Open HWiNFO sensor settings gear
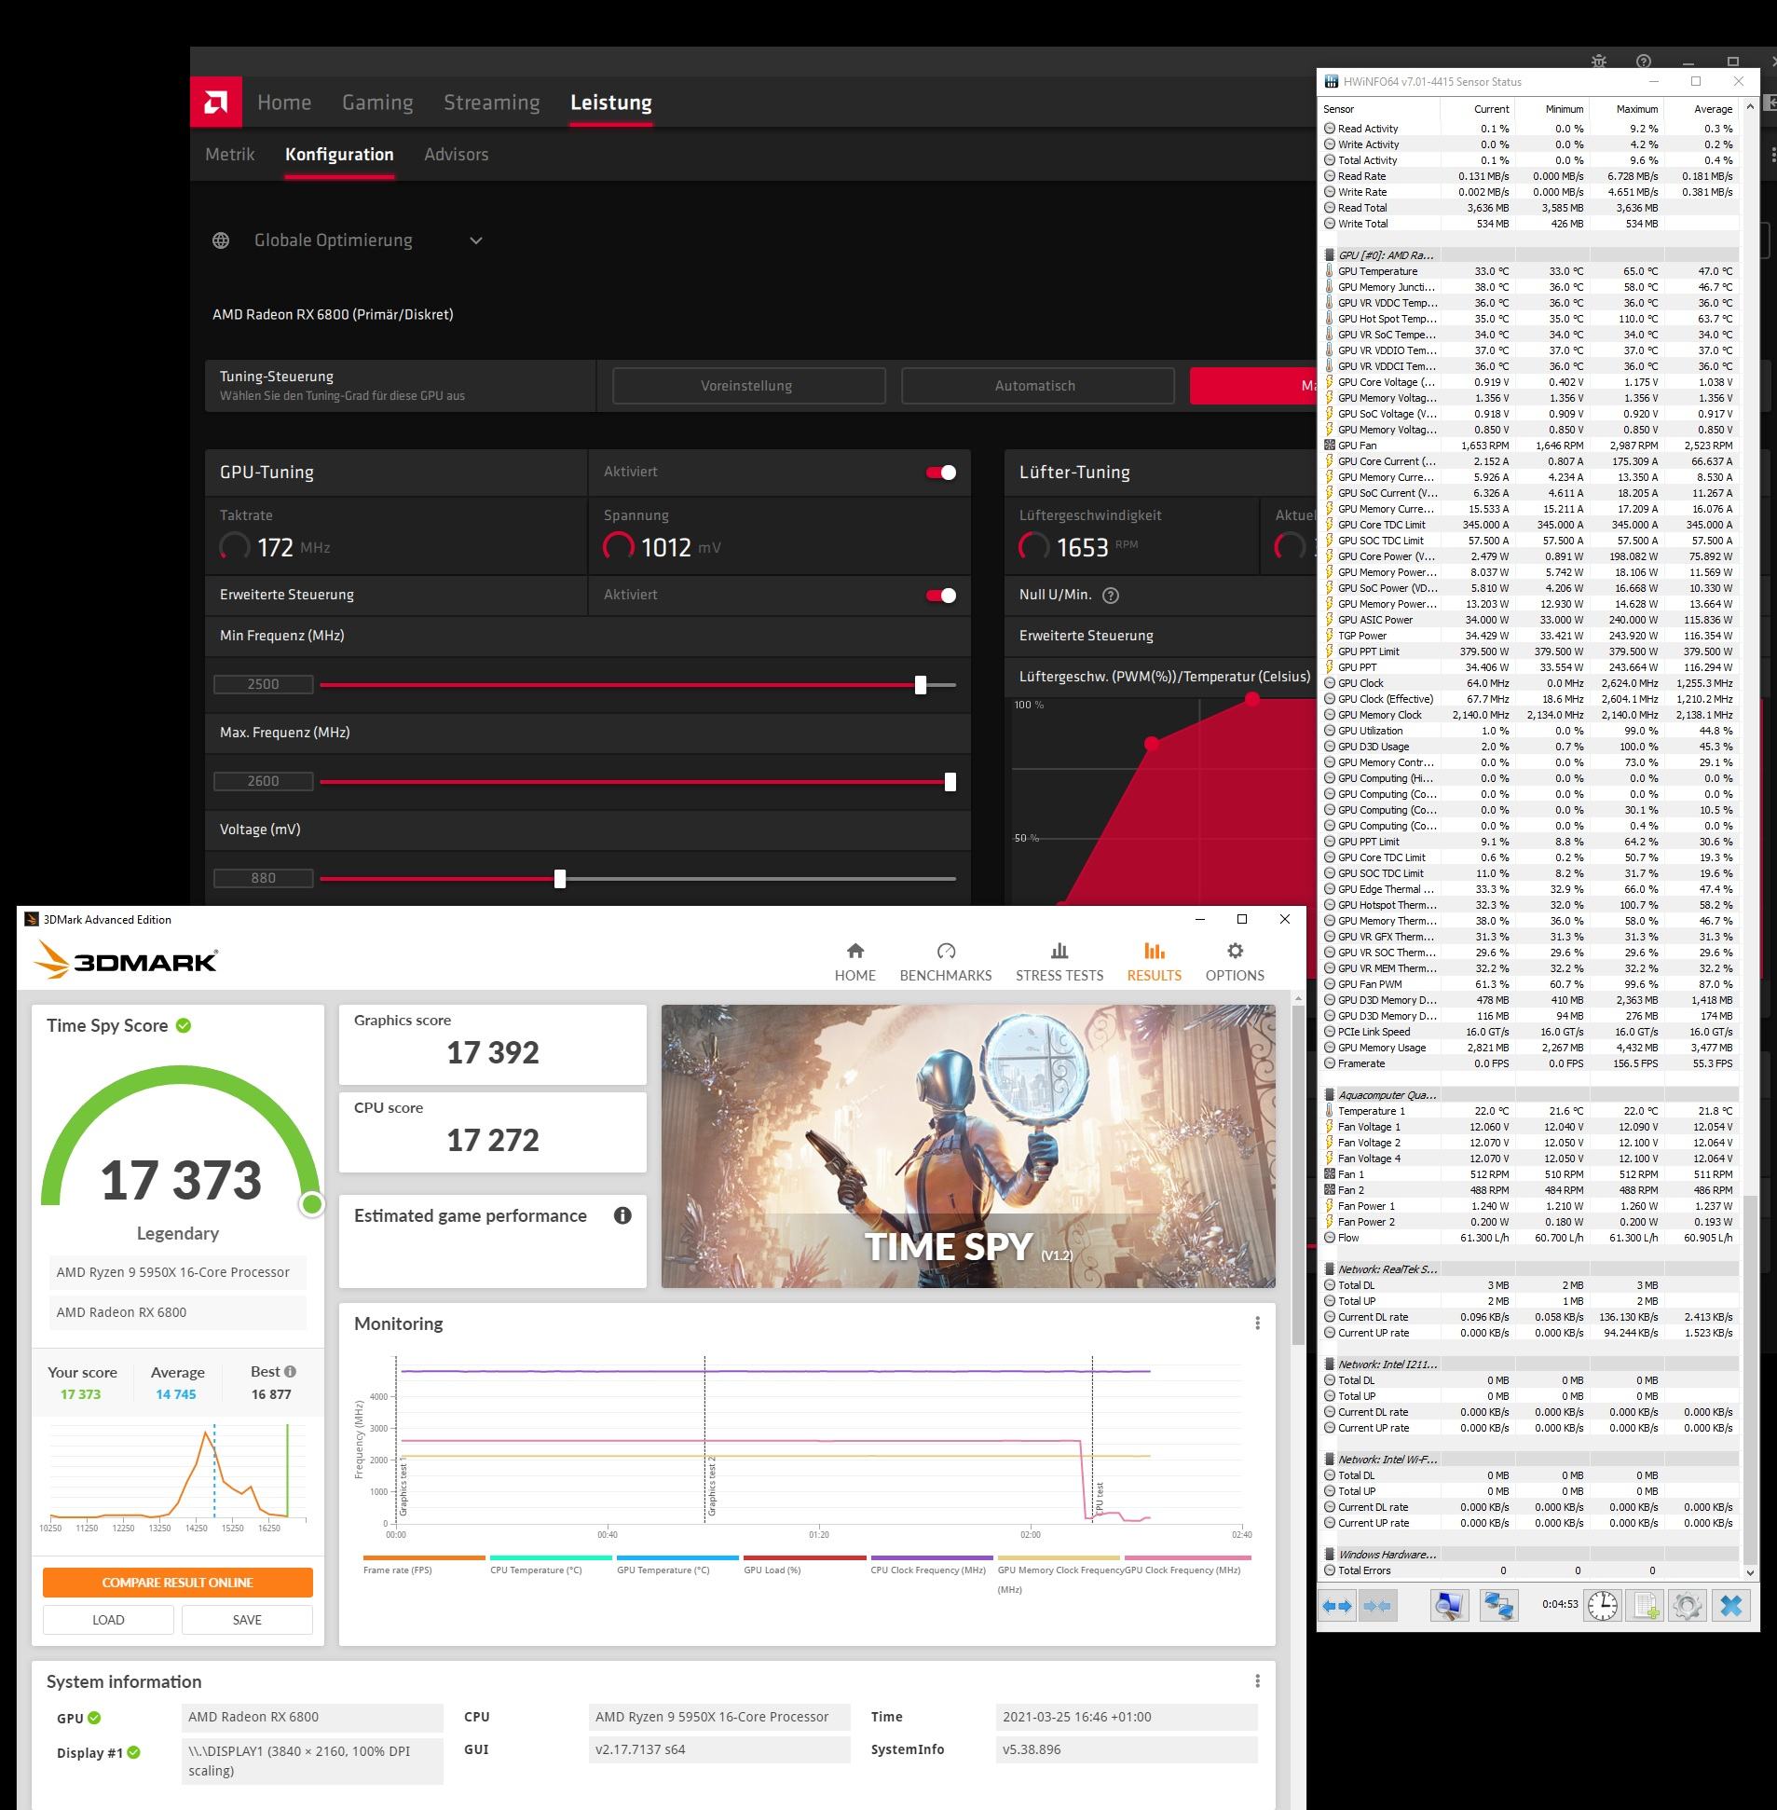Image resolution: width=1777 pixels, height=1810 pixels. tap(1687, 1606)
